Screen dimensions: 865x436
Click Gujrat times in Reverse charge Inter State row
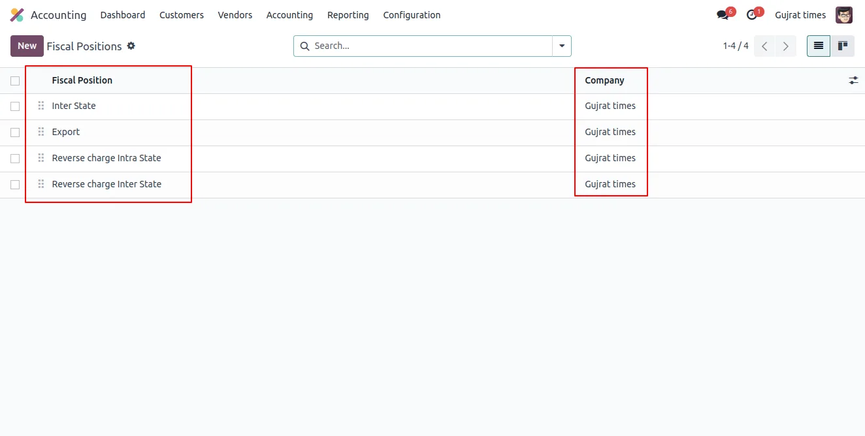tap(610, 184)
